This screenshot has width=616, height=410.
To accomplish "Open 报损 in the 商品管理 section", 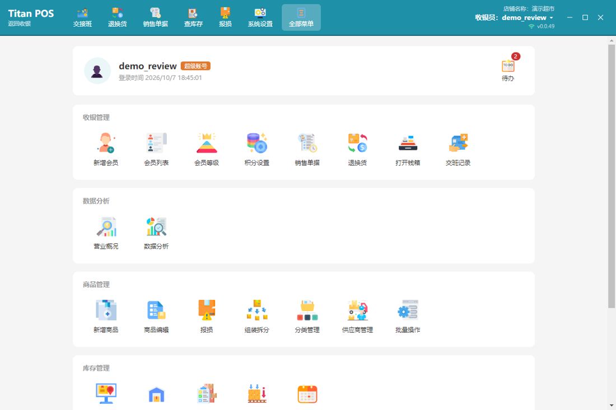I will pyautogui.click(x=206, y=317).
